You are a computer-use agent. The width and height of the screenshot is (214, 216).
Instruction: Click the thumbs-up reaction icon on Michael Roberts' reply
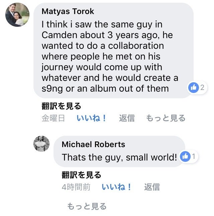(x=185, y=156)
